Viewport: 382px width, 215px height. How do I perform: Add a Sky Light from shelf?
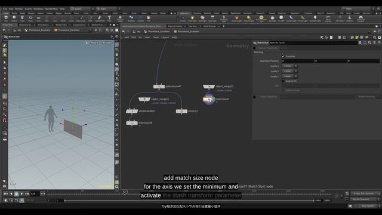[x=272, y=19]
